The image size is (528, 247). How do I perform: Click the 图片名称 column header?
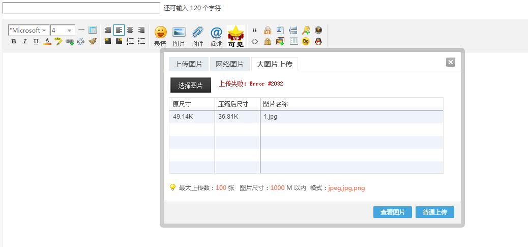click(351, 104)
